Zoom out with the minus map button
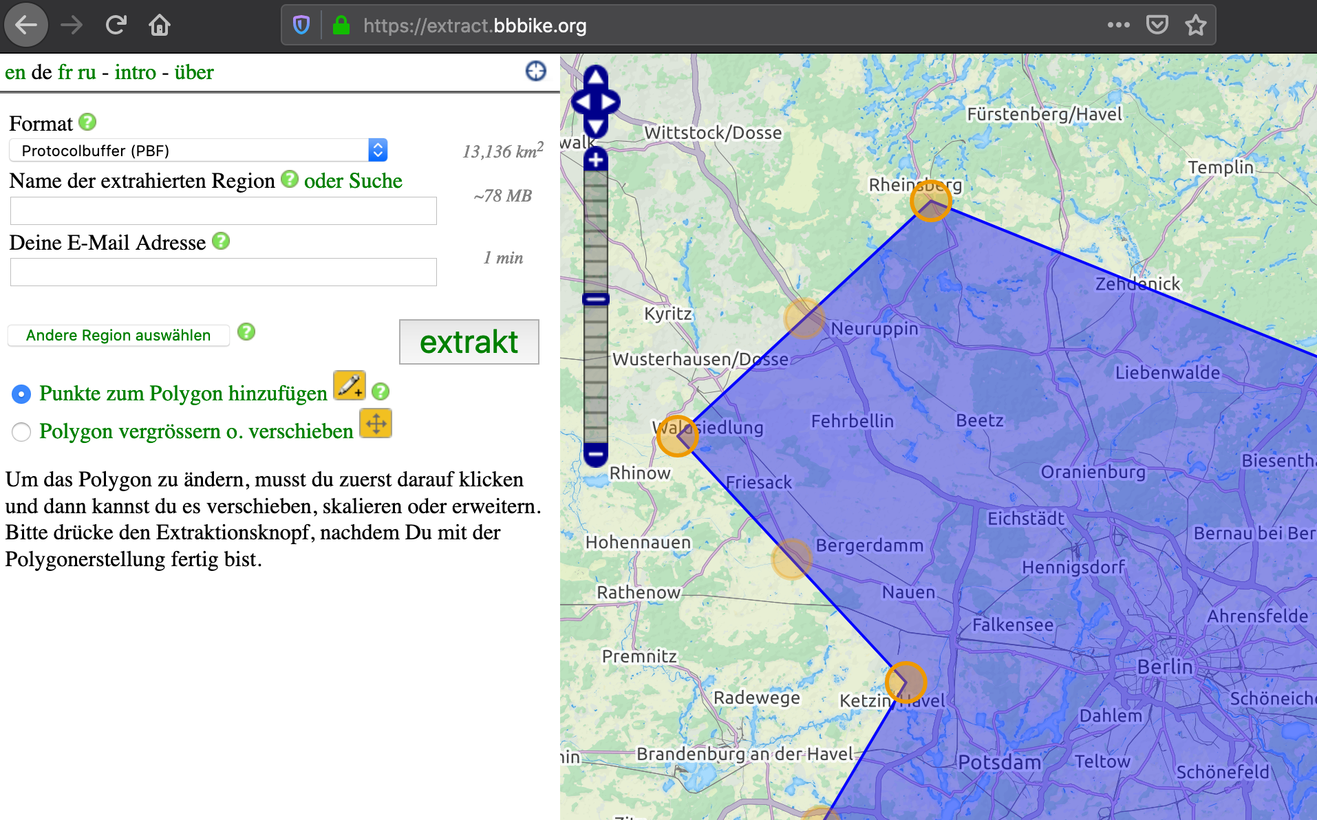Image resolution: width=1317 pixels, height=820 pixels. coord(596,454)
